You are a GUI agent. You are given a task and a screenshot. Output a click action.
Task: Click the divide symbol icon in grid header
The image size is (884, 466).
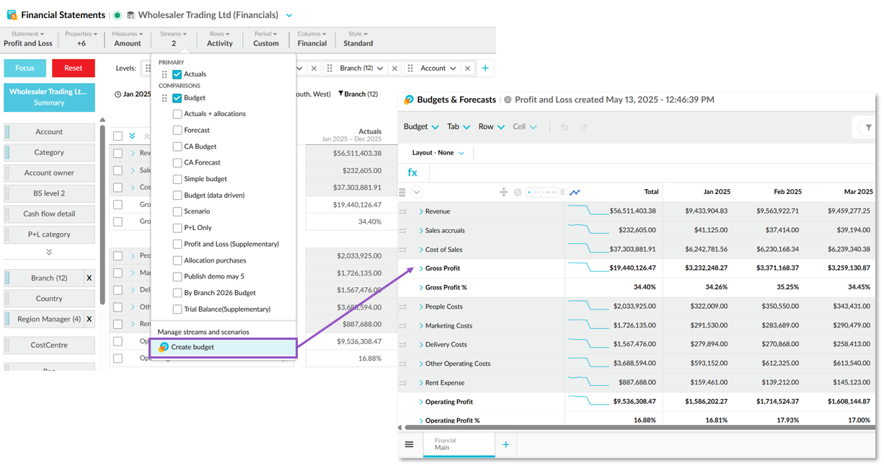pyautogui.click(x=503, y=192)
